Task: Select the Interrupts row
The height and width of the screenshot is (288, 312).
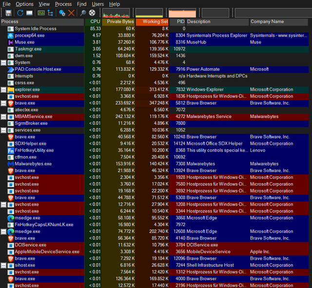Action: tap(155, 76)
